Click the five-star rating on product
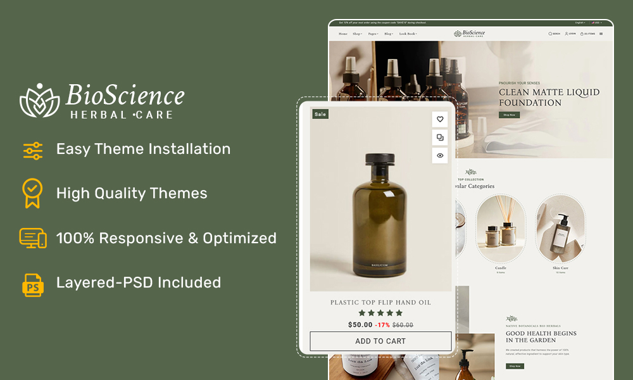 point(380,313)
